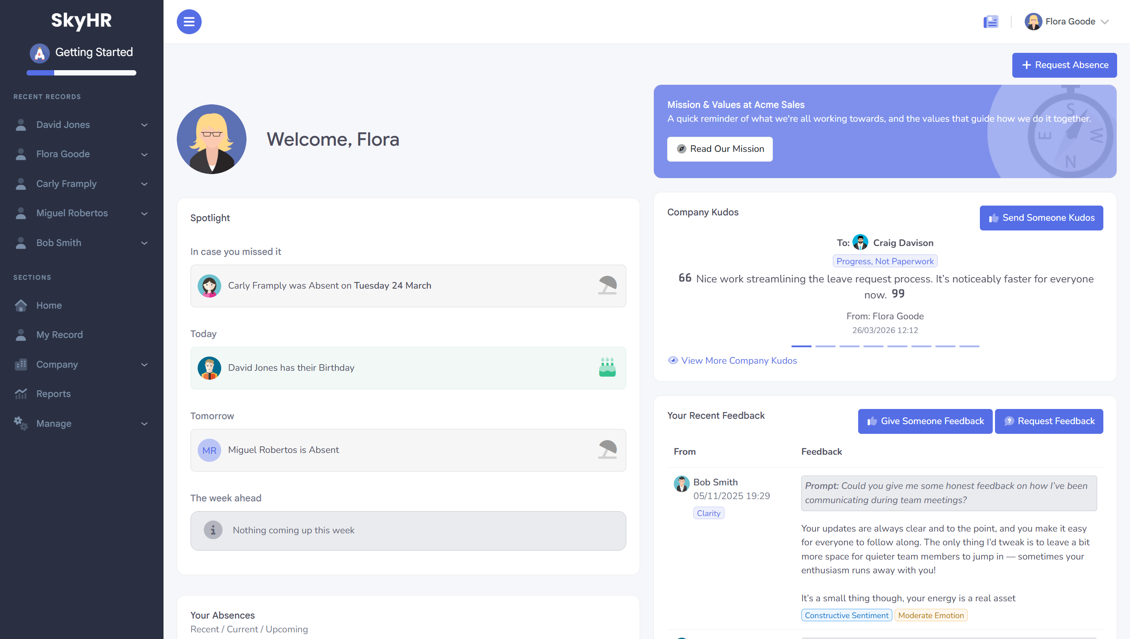The width and height of the screenshot is (1130, 639).
Task: Click the eye icon beside View More Kudos
Action: 673,361
